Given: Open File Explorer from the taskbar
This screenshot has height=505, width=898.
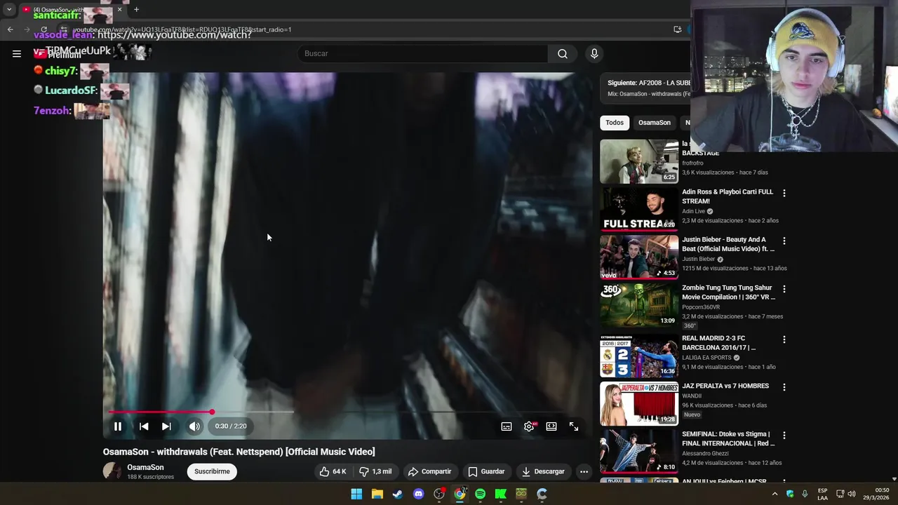Looking at the screenshot, I should pyautogui.click(x=377, y=494).
